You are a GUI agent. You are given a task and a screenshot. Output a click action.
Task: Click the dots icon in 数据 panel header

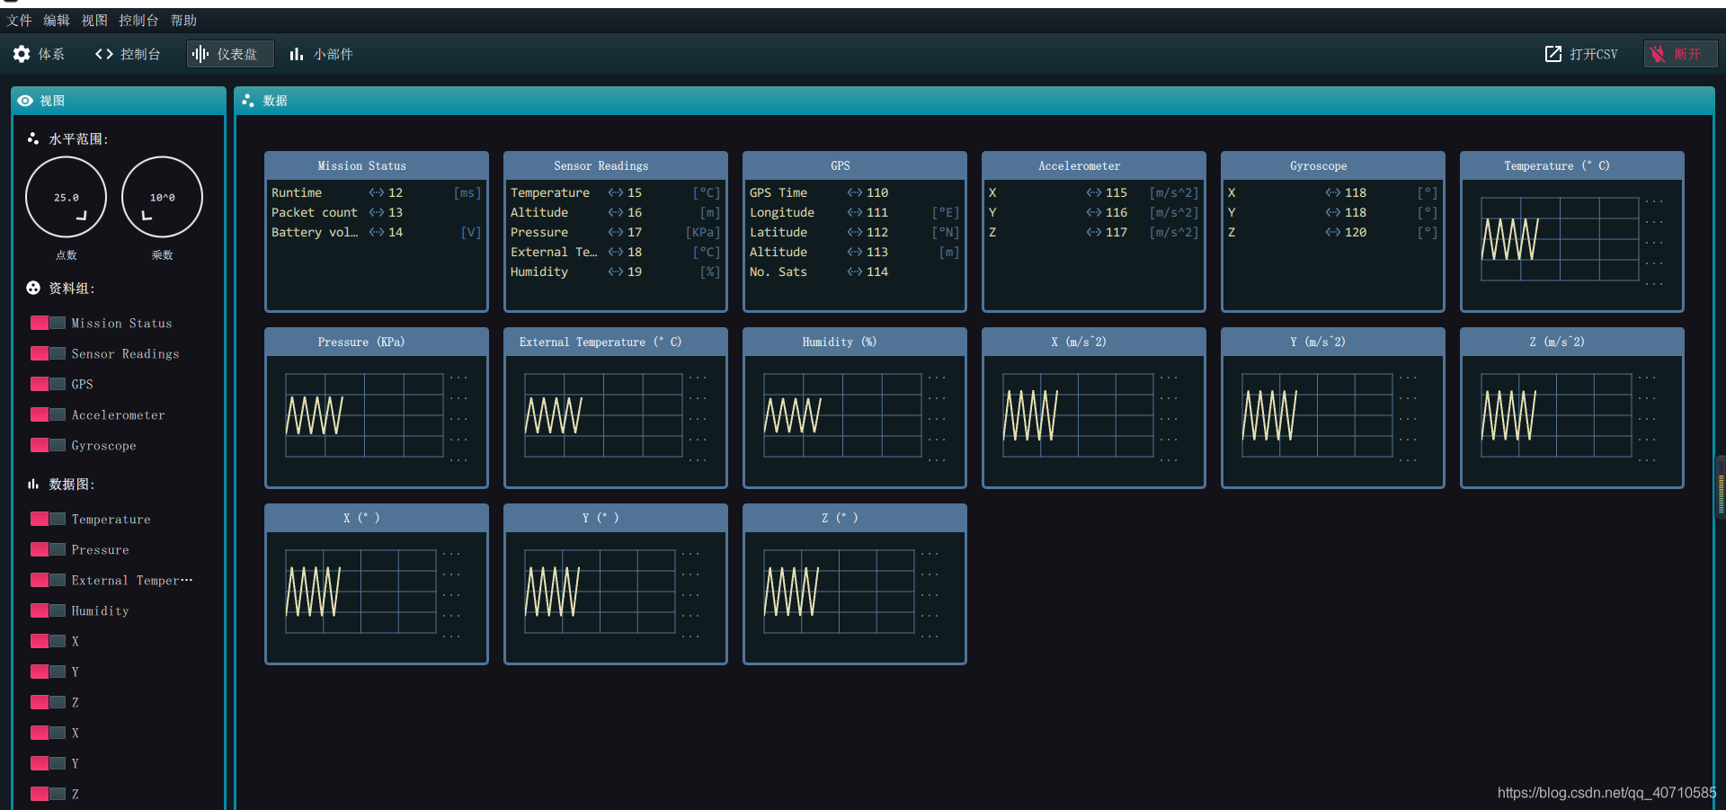[248, 101]
